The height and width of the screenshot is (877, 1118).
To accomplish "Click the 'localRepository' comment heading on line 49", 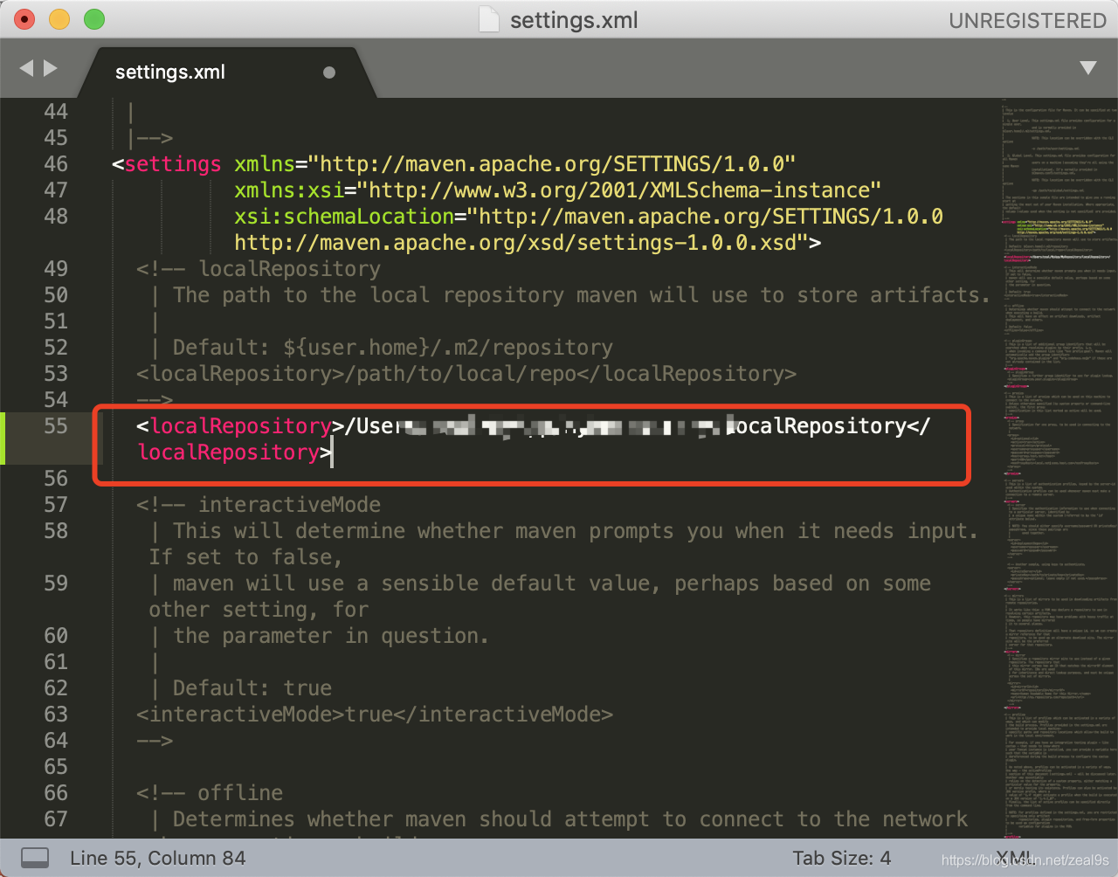I will click(x=289, y=269).
